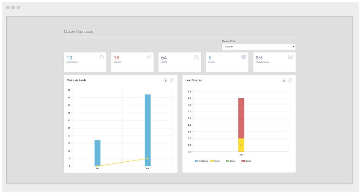Click the Mar leads line point

[x=97, y=166]
